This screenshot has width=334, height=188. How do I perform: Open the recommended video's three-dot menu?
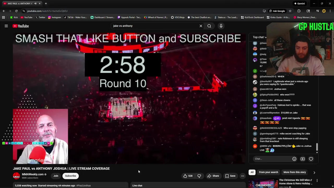tap(317, 180)
